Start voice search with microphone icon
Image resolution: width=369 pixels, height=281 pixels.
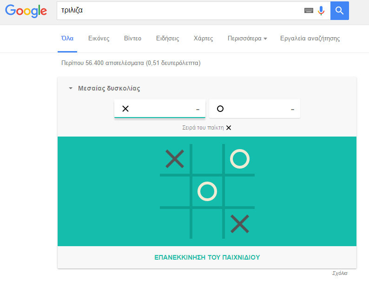[321, 10]
